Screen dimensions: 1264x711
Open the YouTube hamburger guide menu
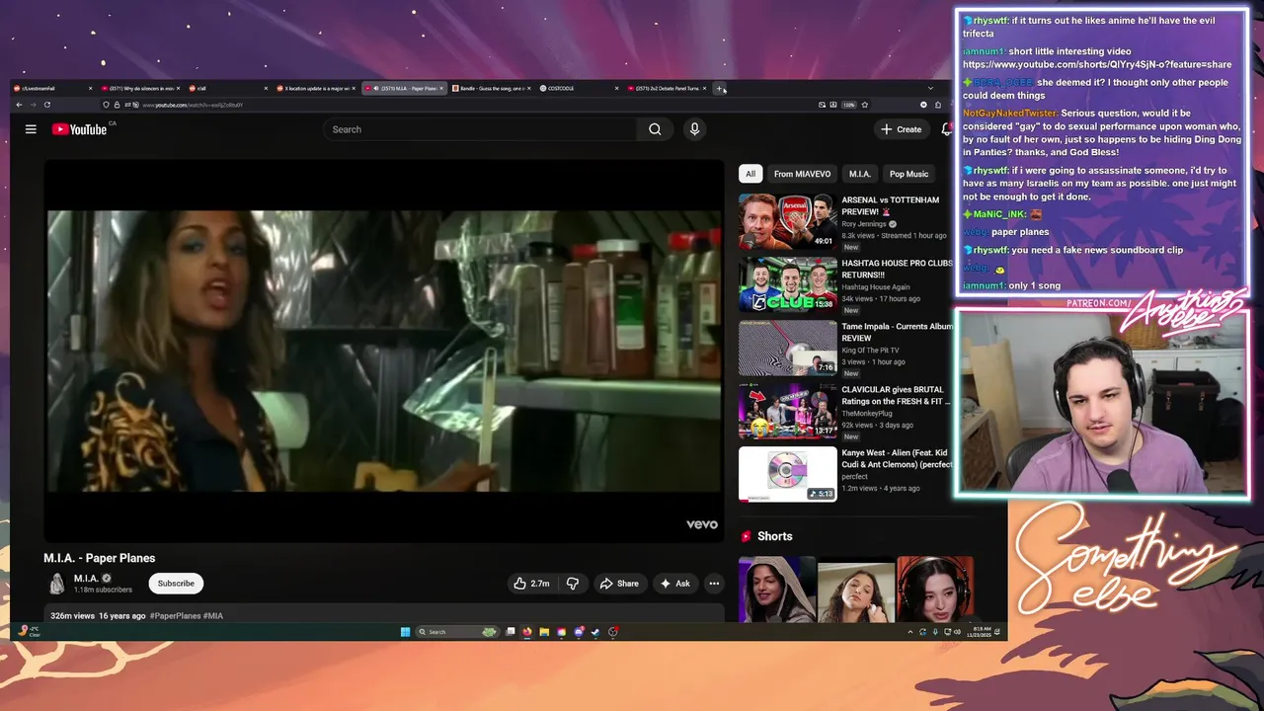click(31, 129)
